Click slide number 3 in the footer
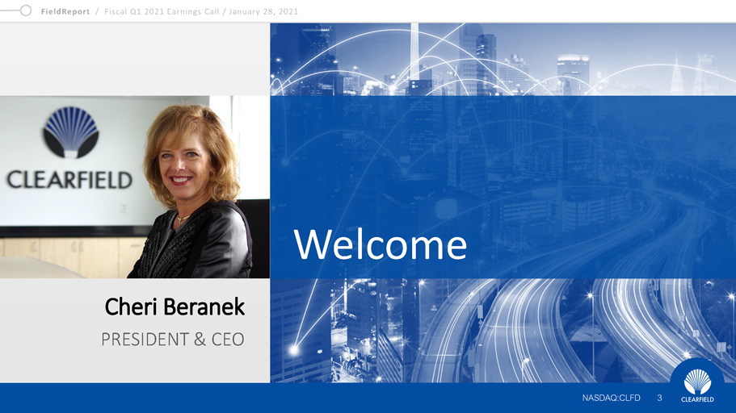 659,398
